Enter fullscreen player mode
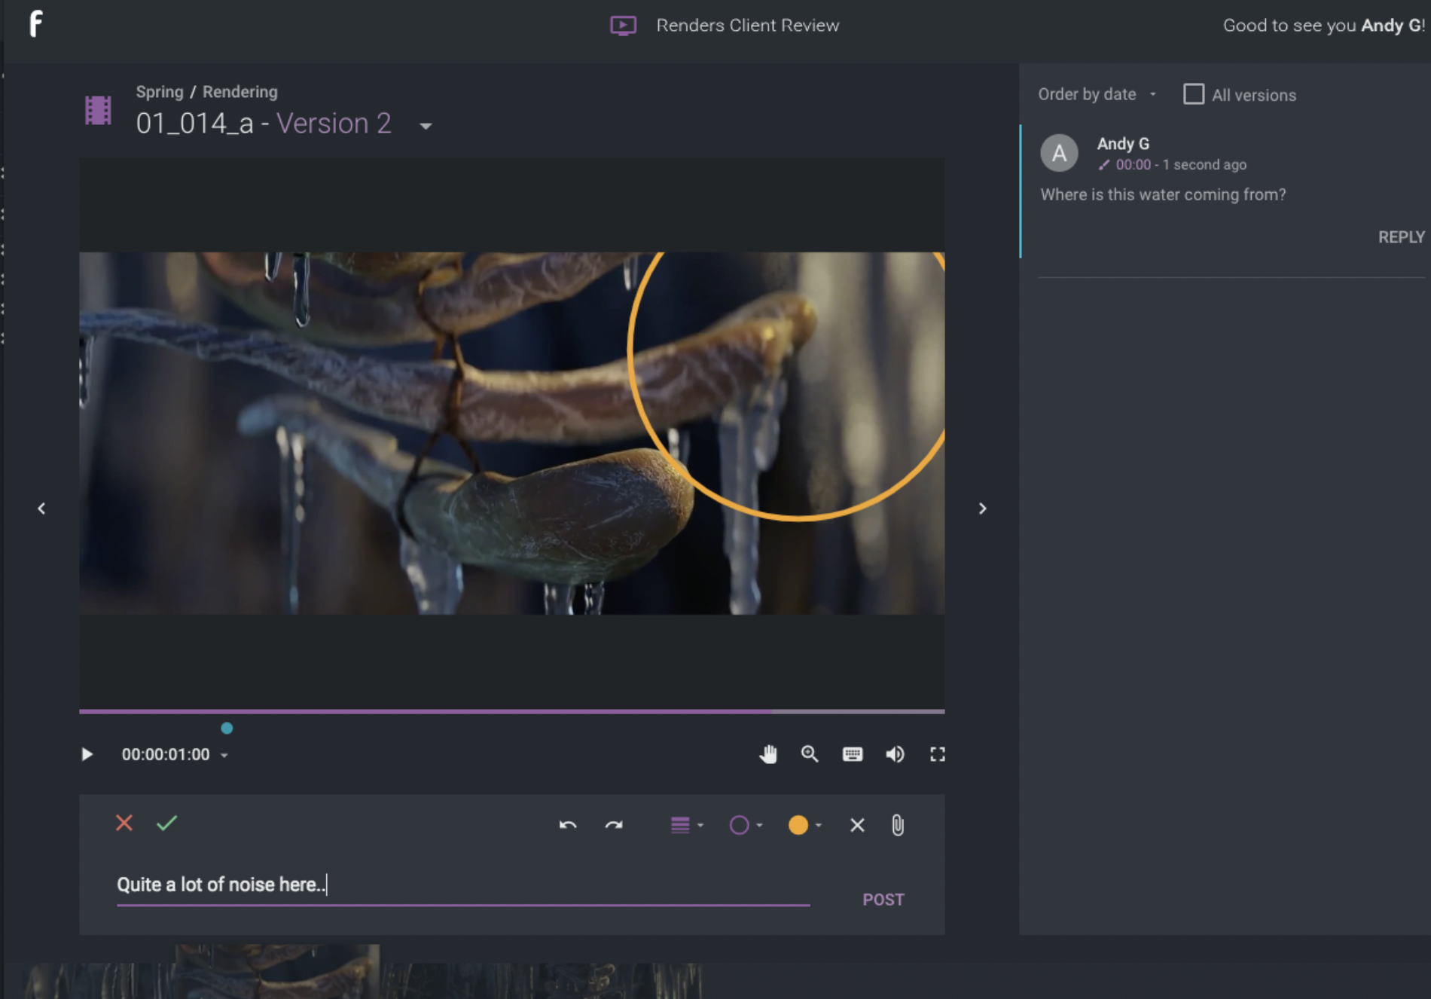Screen dimensions: 1431x999 (937, 754)
